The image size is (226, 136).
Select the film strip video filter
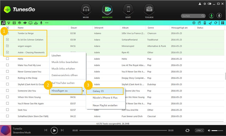pos(14,23)
